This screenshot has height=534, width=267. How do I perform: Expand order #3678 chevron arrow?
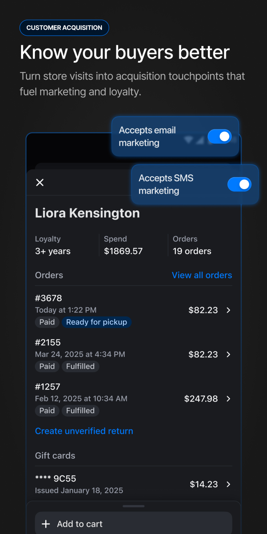click(229, 310)
